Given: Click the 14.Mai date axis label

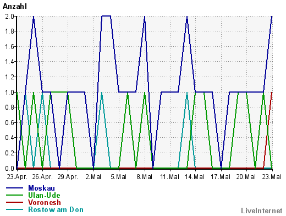Looking at the screenshot, I should (x=195, y=177).
